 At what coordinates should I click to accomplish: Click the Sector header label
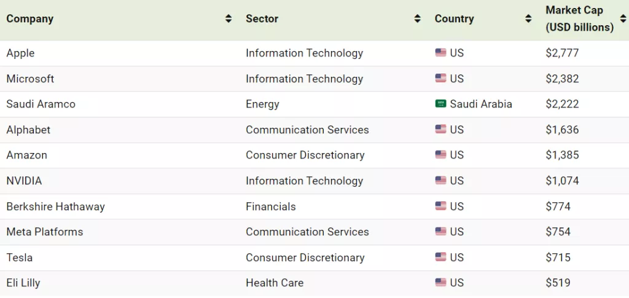[x=262, y=18]
